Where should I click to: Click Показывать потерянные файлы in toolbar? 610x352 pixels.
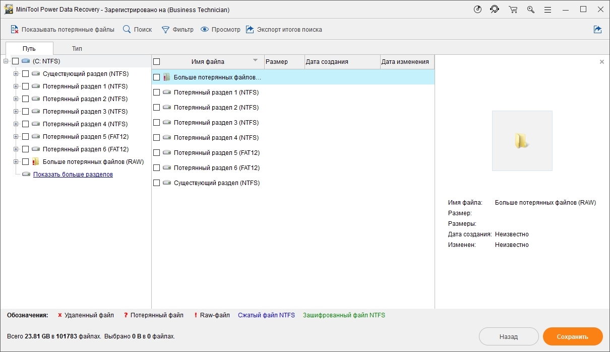coord(63,30)
